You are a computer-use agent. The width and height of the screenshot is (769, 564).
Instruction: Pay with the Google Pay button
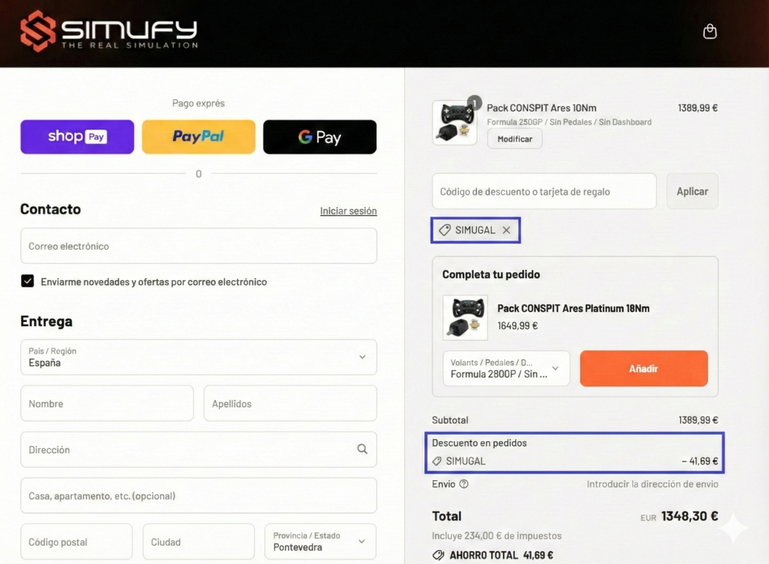click(320, 137)
